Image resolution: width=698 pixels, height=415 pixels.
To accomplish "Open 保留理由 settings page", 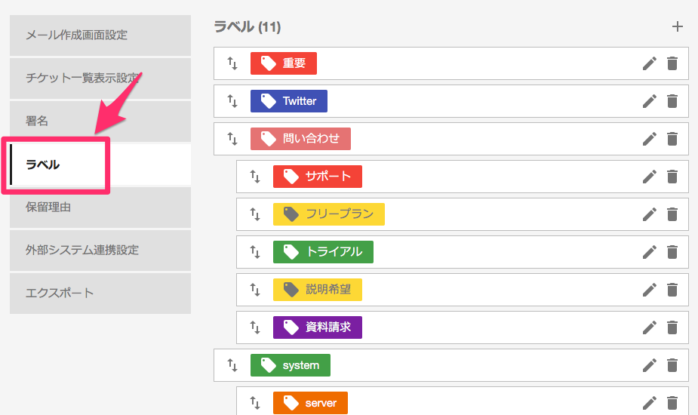I will point(100,207).
